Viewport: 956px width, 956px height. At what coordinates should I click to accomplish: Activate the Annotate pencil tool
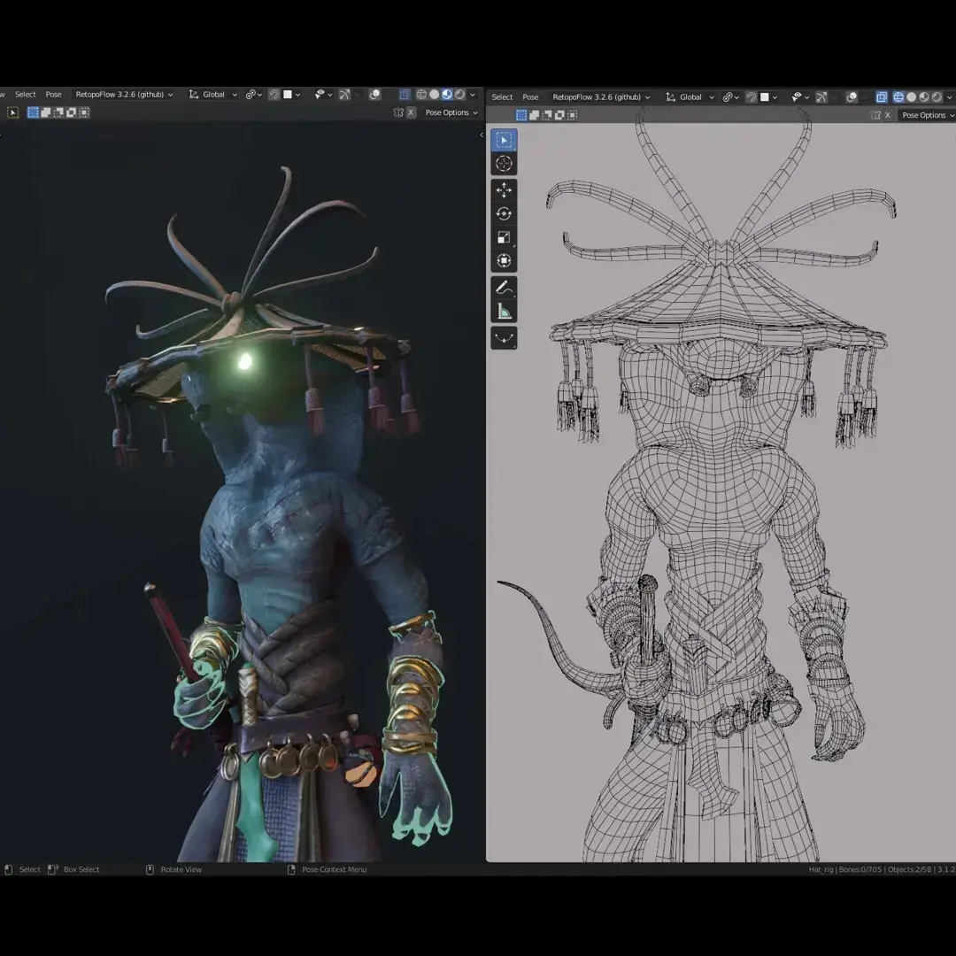[504, 288]
